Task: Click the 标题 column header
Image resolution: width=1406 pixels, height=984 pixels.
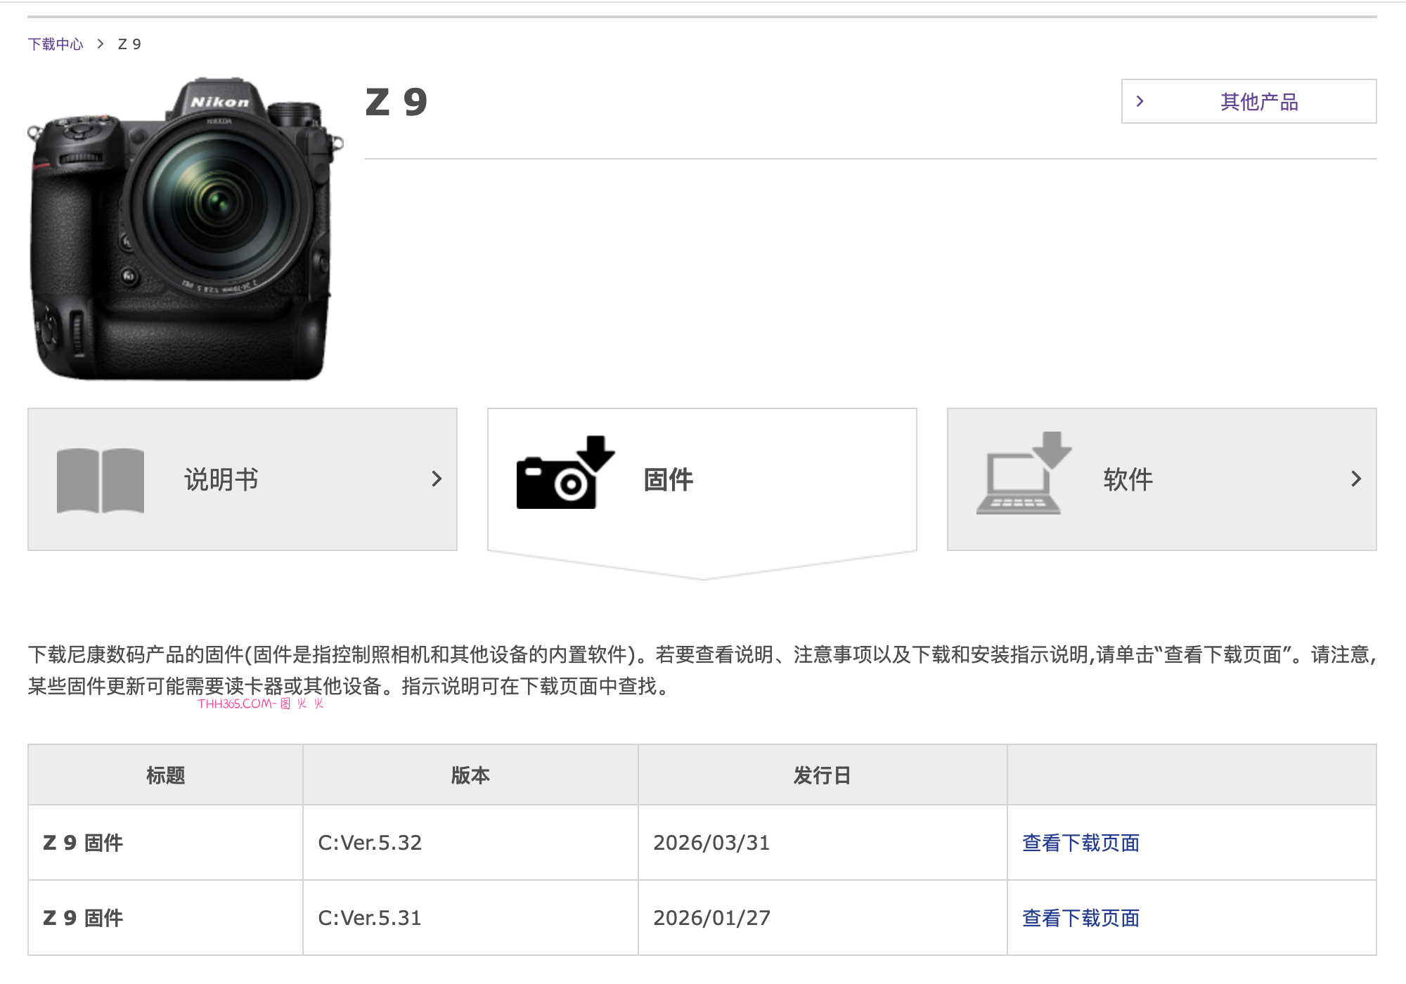Action: 165,775
